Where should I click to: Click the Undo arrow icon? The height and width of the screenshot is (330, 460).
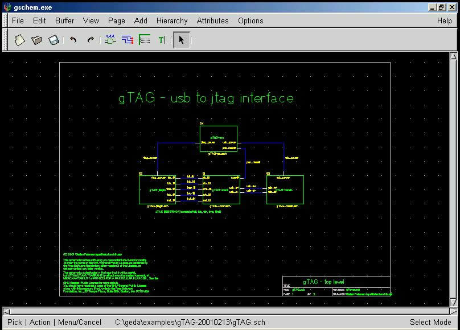coord(73,40)
